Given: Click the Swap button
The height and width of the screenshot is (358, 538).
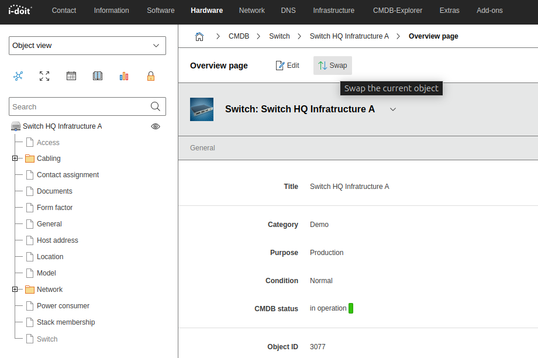Looking at the screenshot, I should pos(333,66).
